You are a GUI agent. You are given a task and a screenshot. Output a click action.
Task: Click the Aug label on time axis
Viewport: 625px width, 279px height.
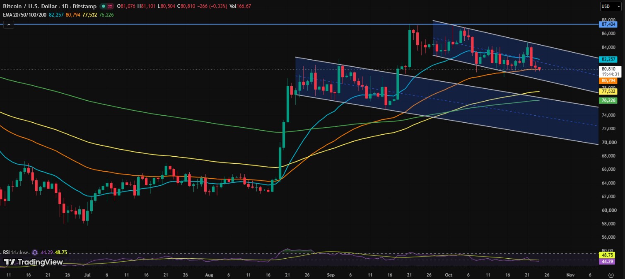(208, 274)
